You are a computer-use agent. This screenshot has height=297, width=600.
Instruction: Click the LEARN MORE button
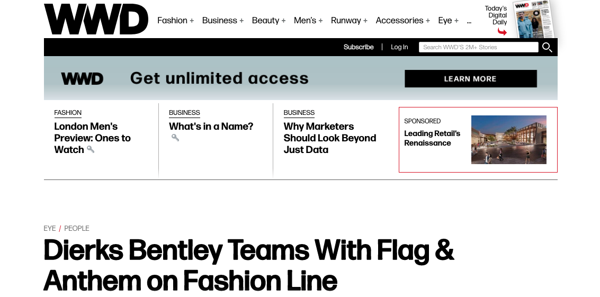[x=471, y=78]
